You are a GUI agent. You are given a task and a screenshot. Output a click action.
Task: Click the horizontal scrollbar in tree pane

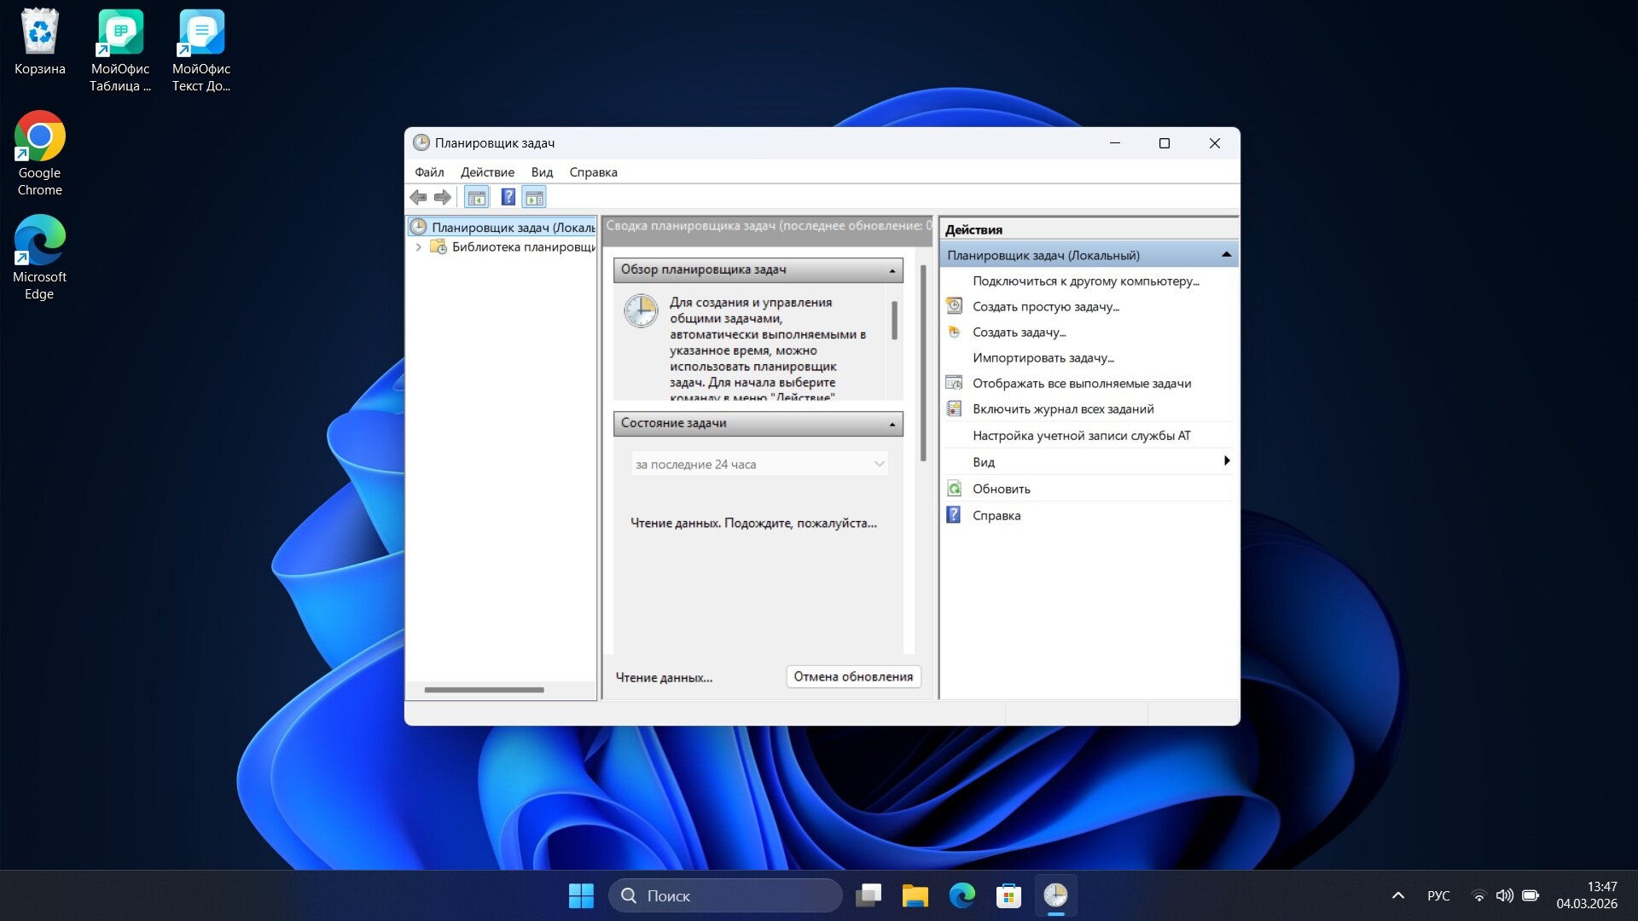tap(484, 690)
